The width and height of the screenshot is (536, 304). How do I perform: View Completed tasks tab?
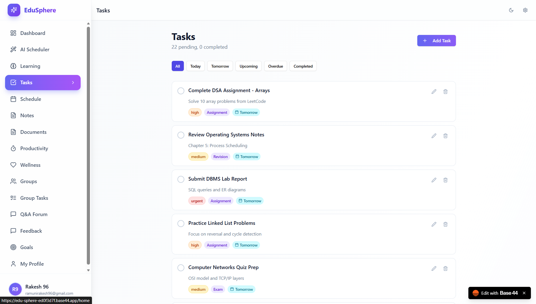coord(303,66)
